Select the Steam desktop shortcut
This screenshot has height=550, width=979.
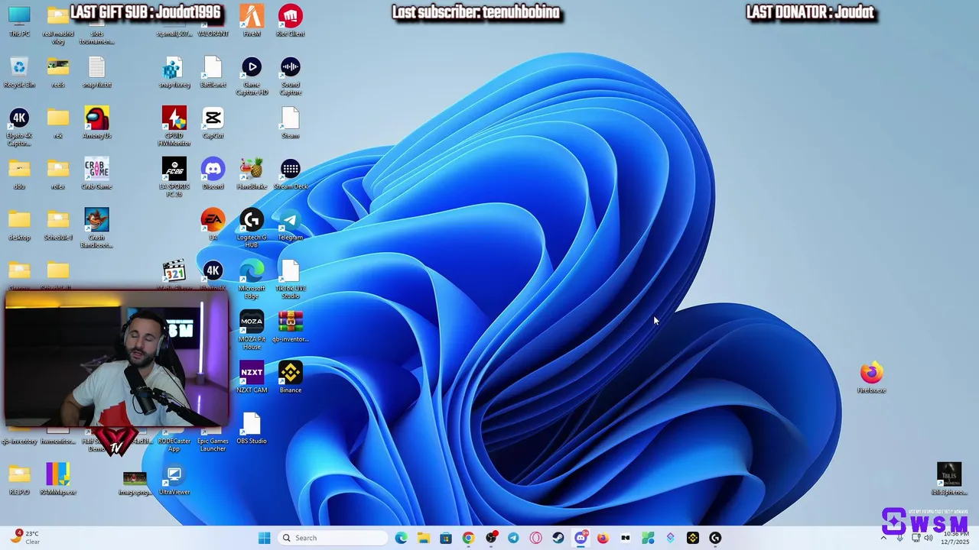[290, 123]
